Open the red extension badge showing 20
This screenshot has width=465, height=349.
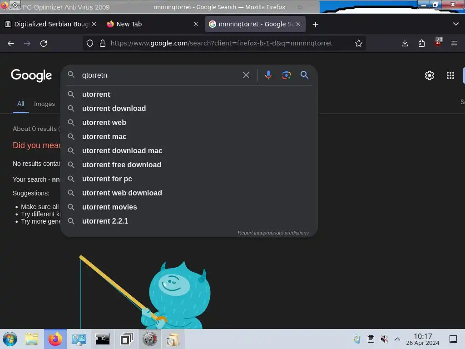pos(438,42)
